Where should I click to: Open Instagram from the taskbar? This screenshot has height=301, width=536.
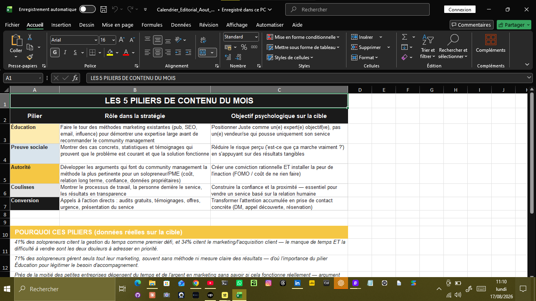[x=268, y=283]
